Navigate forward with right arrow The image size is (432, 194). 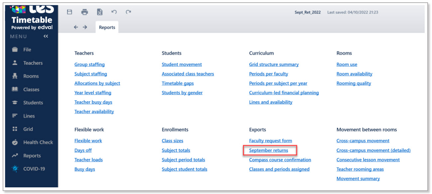(x=85, y=27)
